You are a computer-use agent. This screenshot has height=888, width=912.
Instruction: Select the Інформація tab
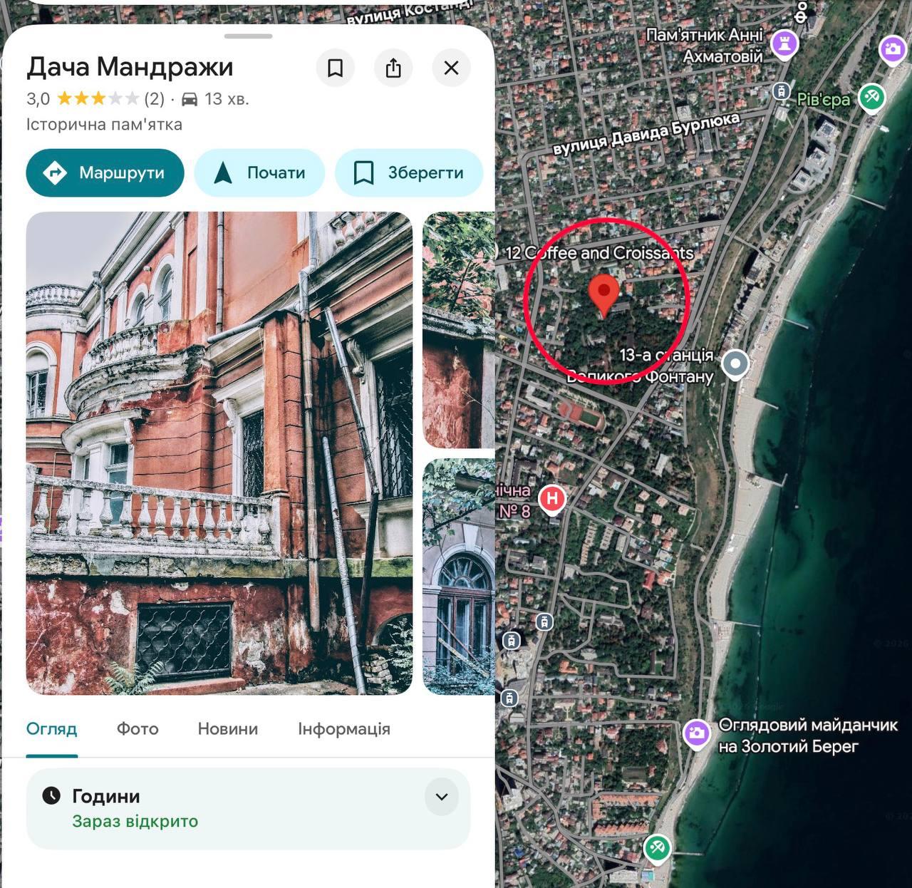[x=344, y=729]
